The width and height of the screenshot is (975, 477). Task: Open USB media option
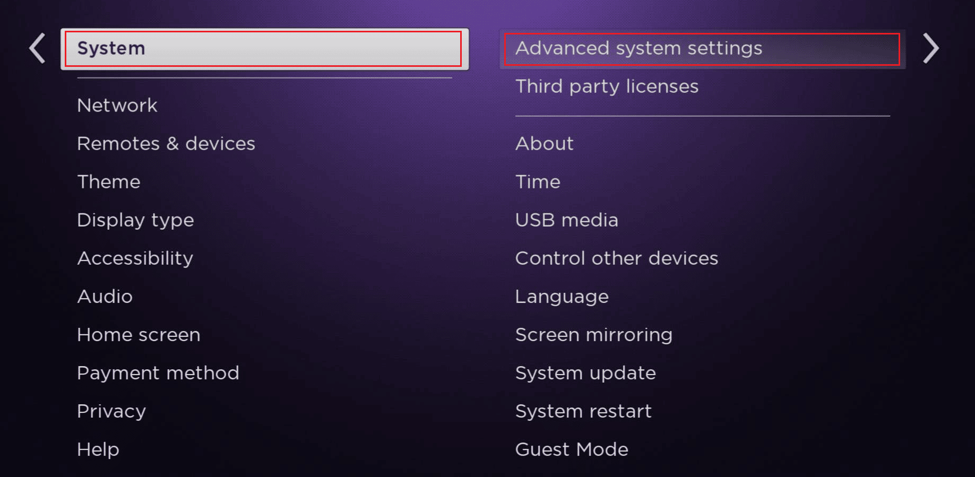pos(566,220)
